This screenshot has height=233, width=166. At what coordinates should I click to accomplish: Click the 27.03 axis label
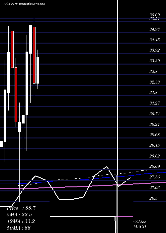click(155, 188)
